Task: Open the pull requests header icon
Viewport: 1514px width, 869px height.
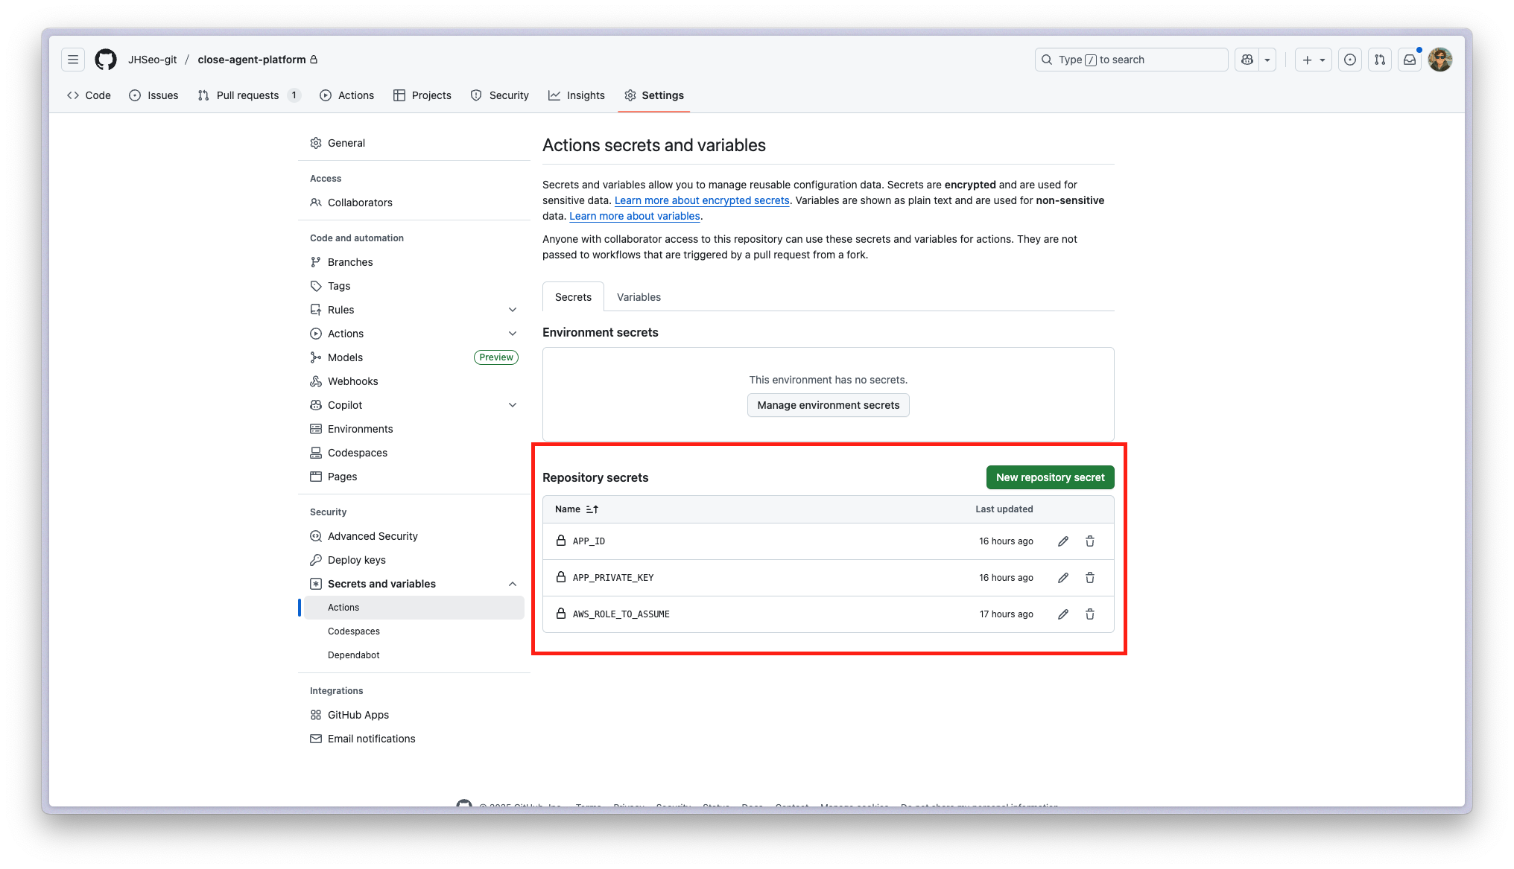Action: pos(1380,60)
